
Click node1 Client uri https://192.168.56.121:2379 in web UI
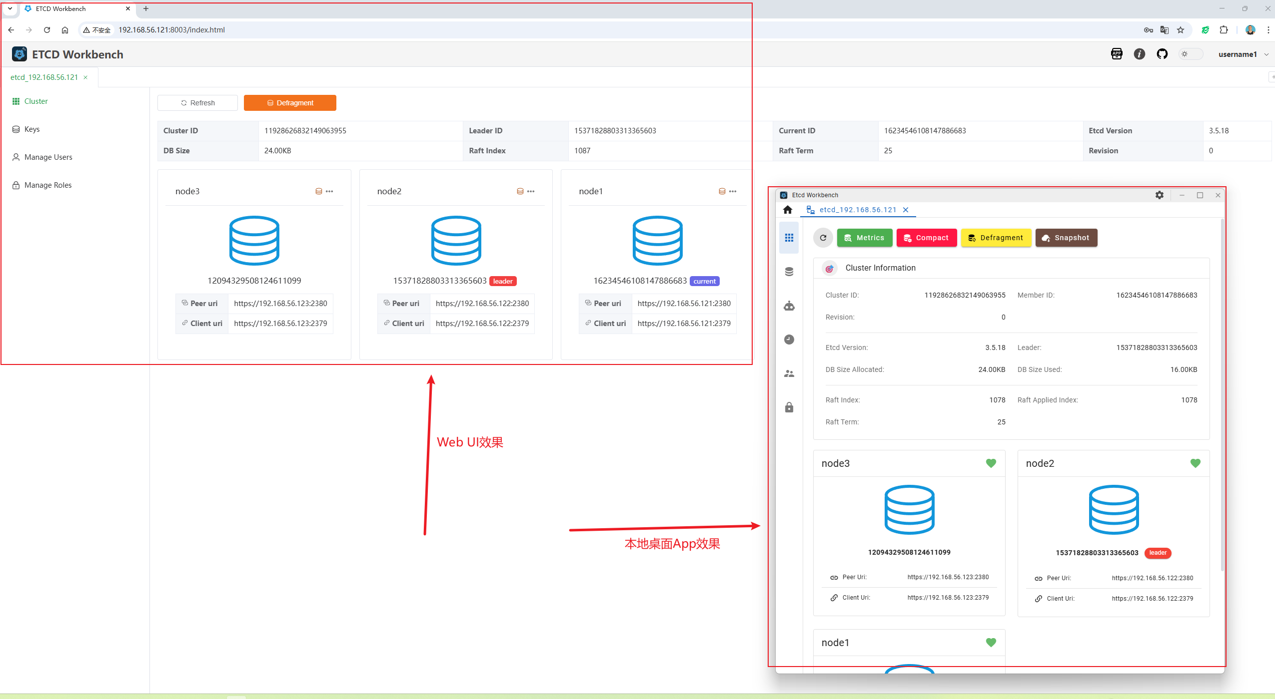pos(684,324)
